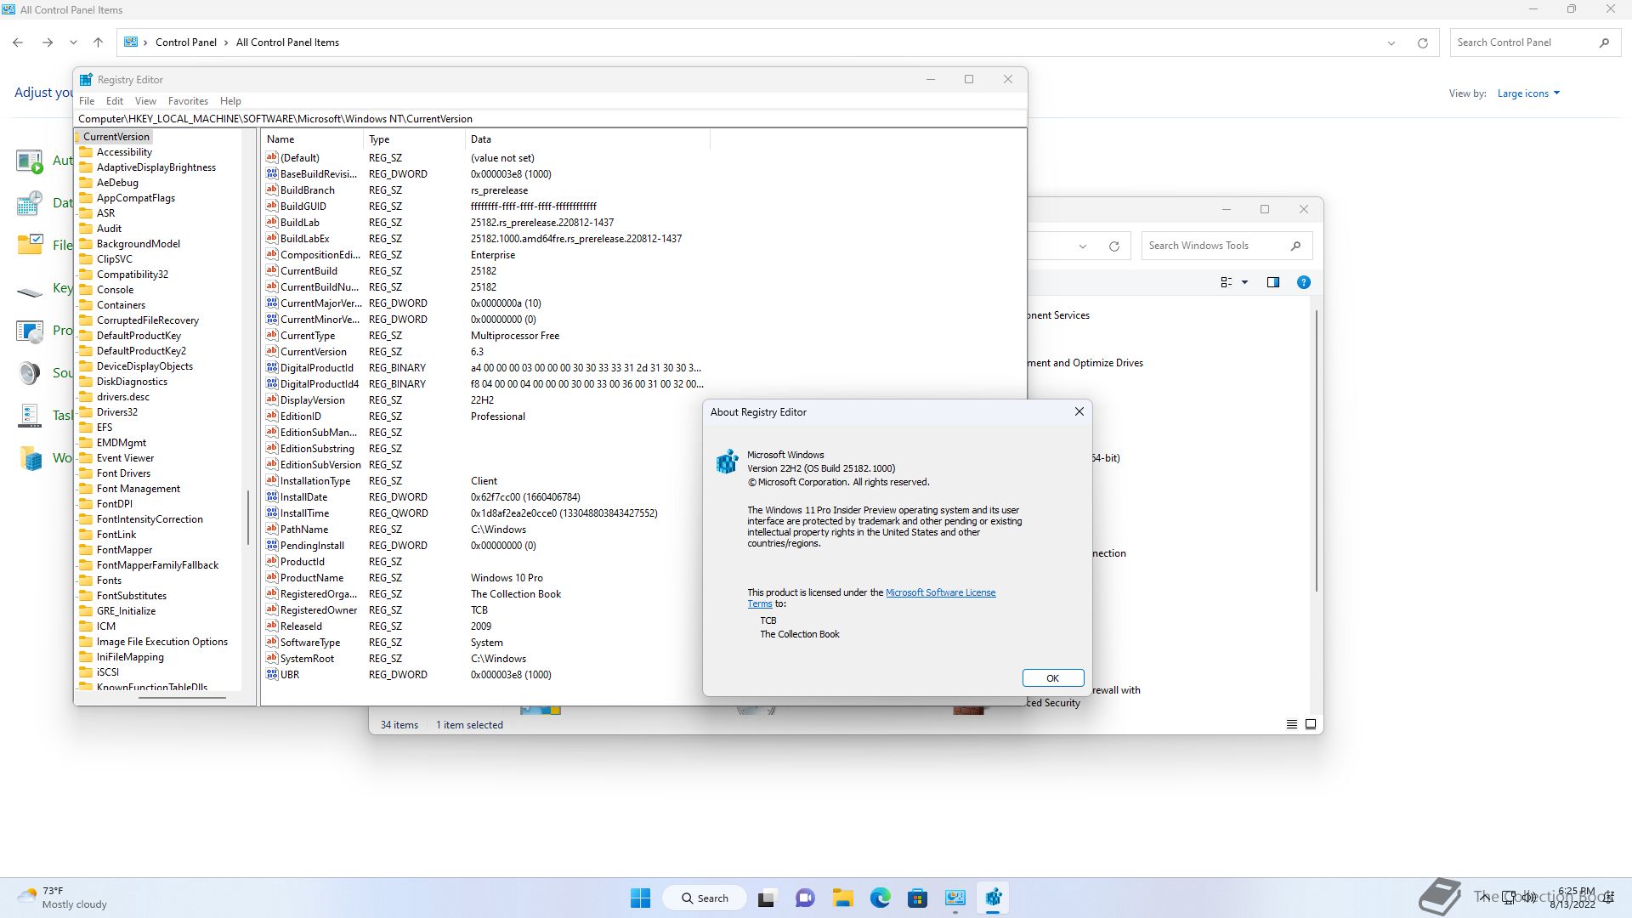Open the View menu in Registry Editor
Viewport: 1632px width, 918px height.
point(145,100)
